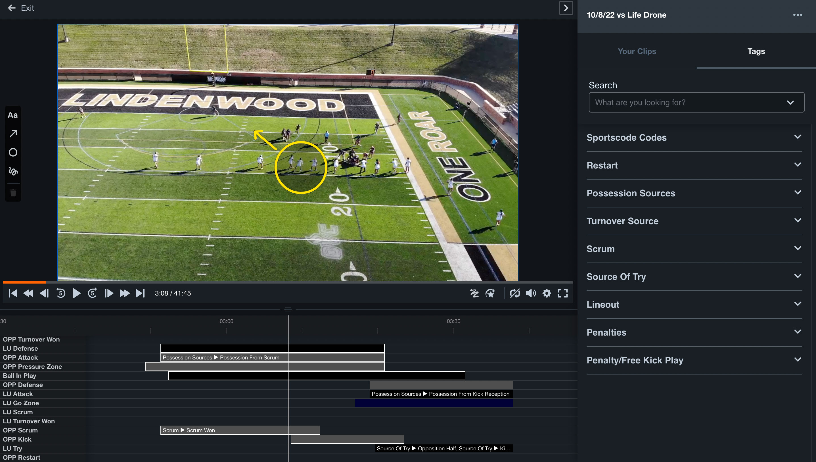Step forward one frame
This screenshot has height=462, width=816.
(108, 293)
